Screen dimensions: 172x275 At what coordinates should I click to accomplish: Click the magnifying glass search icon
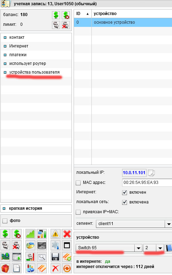click(42, 257)
